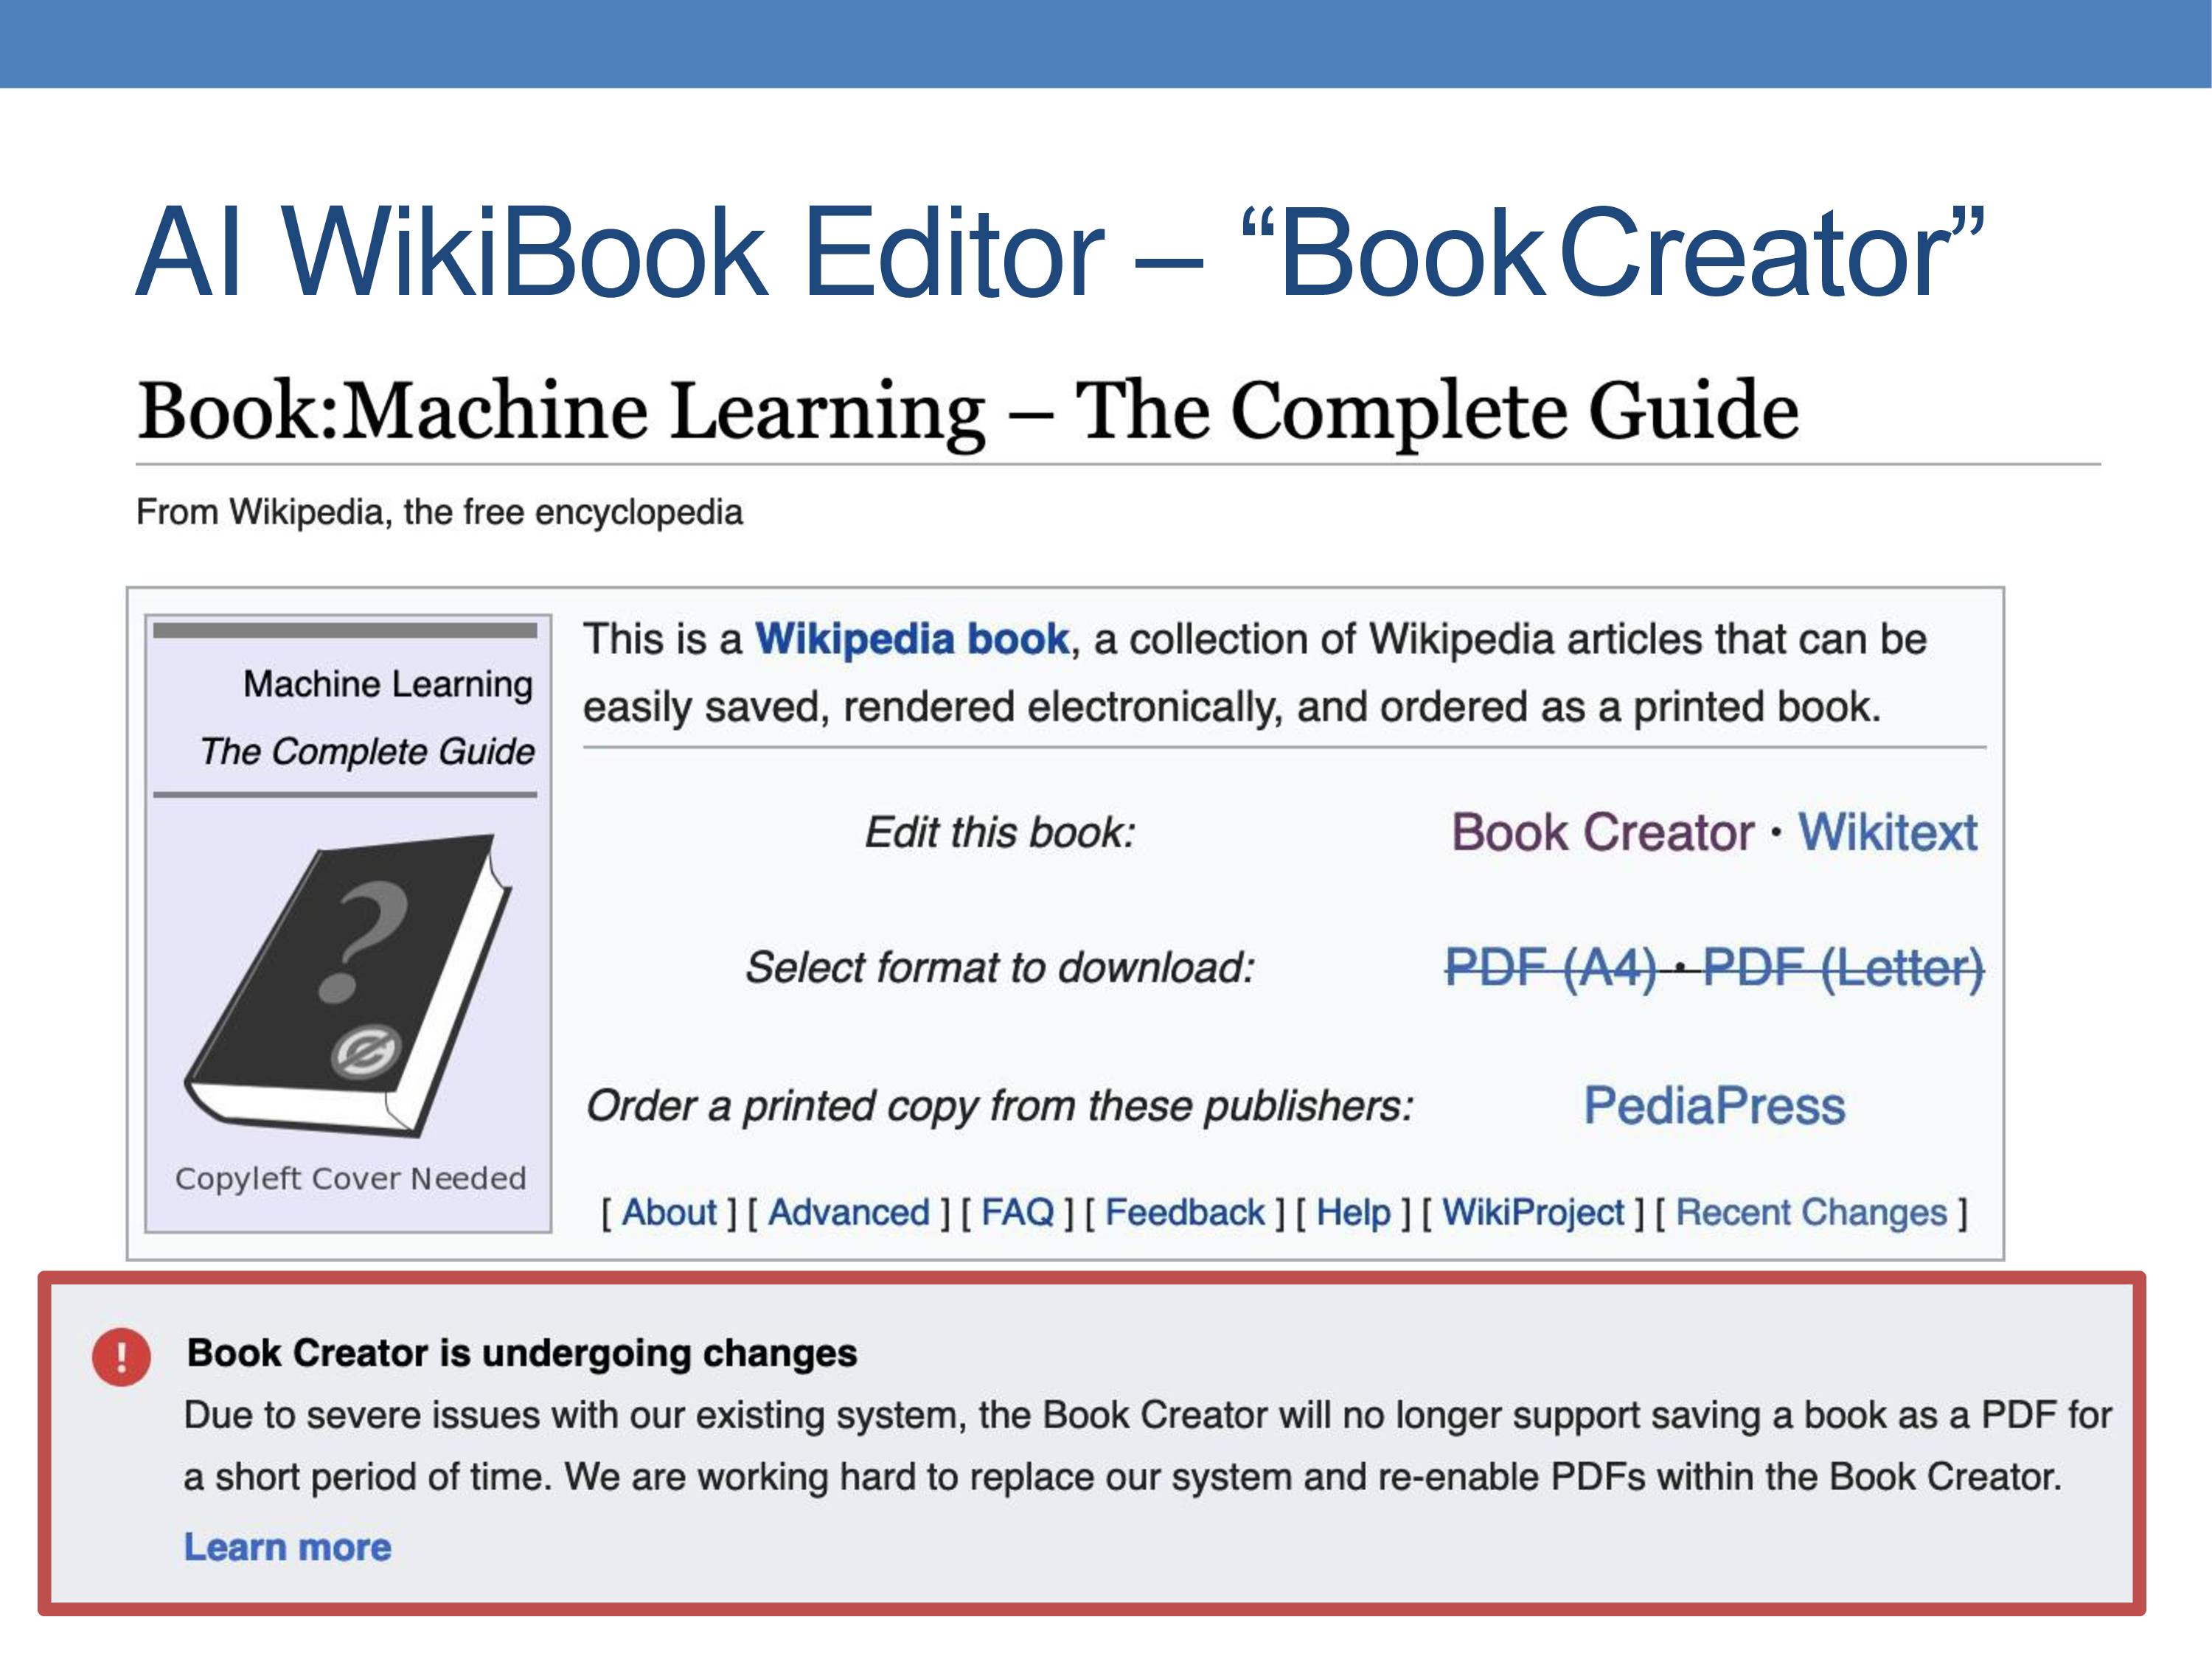The width and height of the screenshot is (2212, 1659).
Task: Click 'Book Creator is undergoing changes' heading
Action: tap(522, 1352)
